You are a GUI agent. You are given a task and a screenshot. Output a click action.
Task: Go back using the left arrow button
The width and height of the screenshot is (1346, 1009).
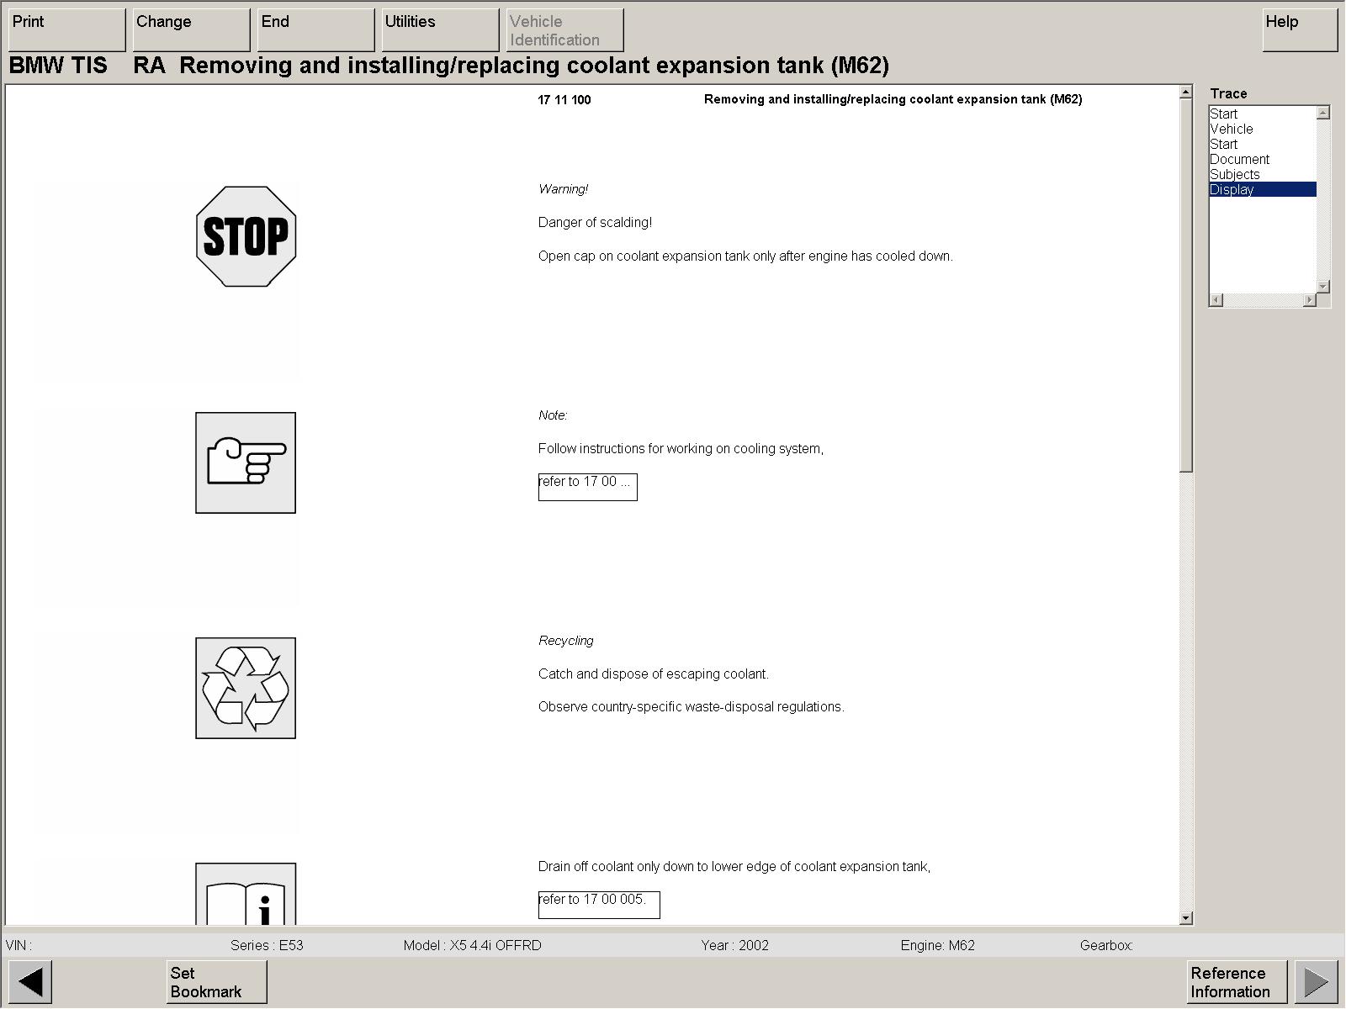click(x=30, y=981)
